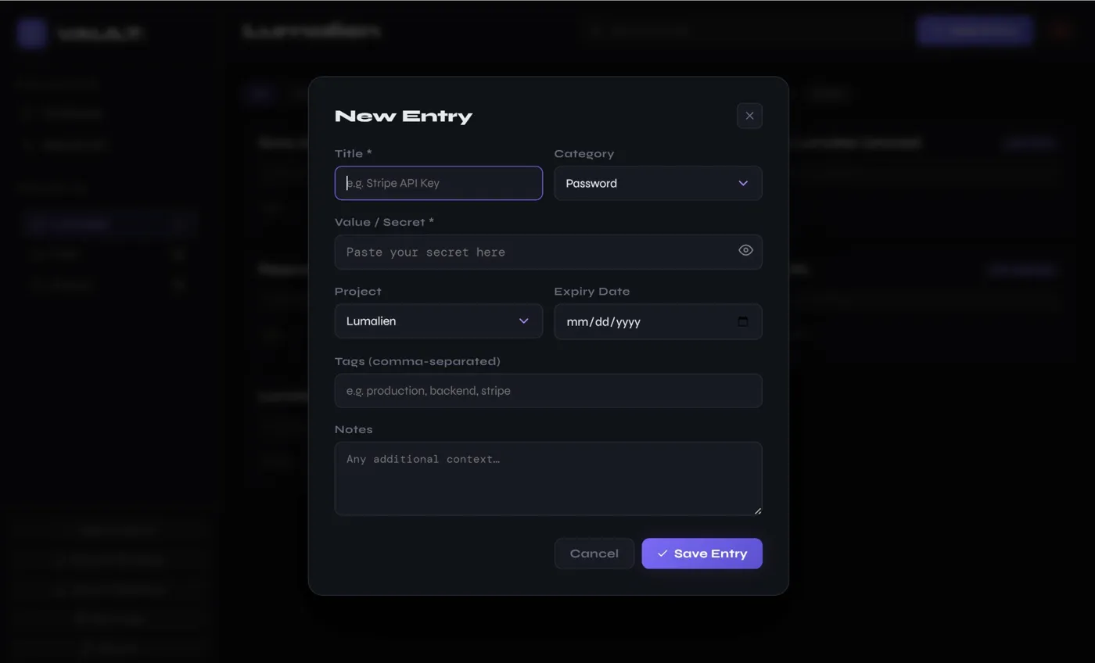Open the Category dropdown showing Password
The image size is (1095, 663).
pyautogui.click(x=658, y=183)
